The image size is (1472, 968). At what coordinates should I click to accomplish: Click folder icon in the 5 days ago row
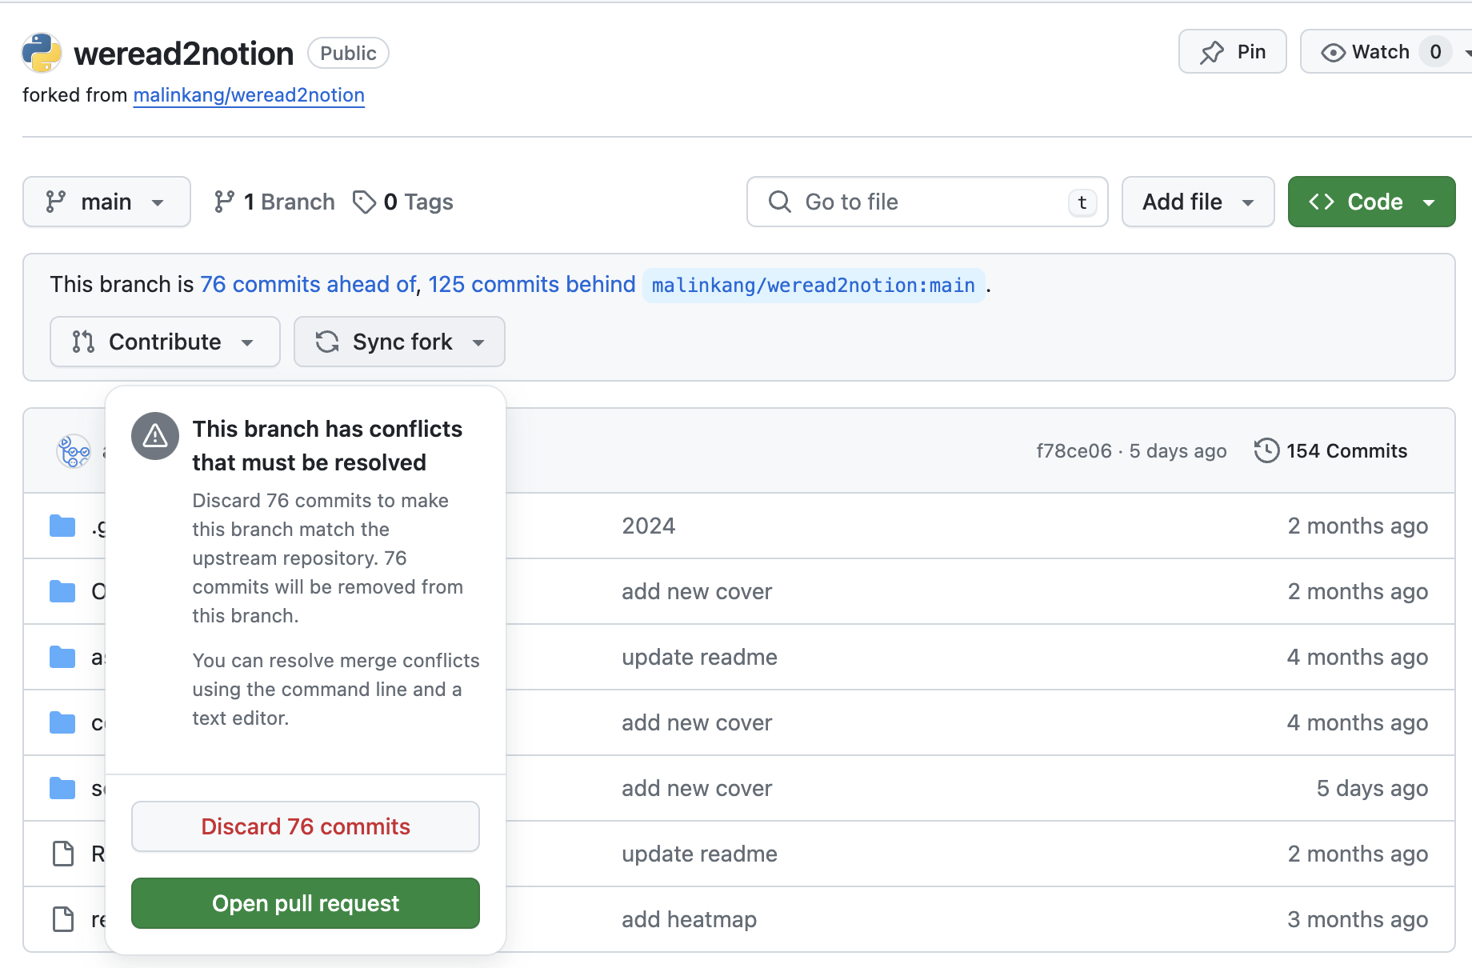pyautogui.click(x=62, y=788)
